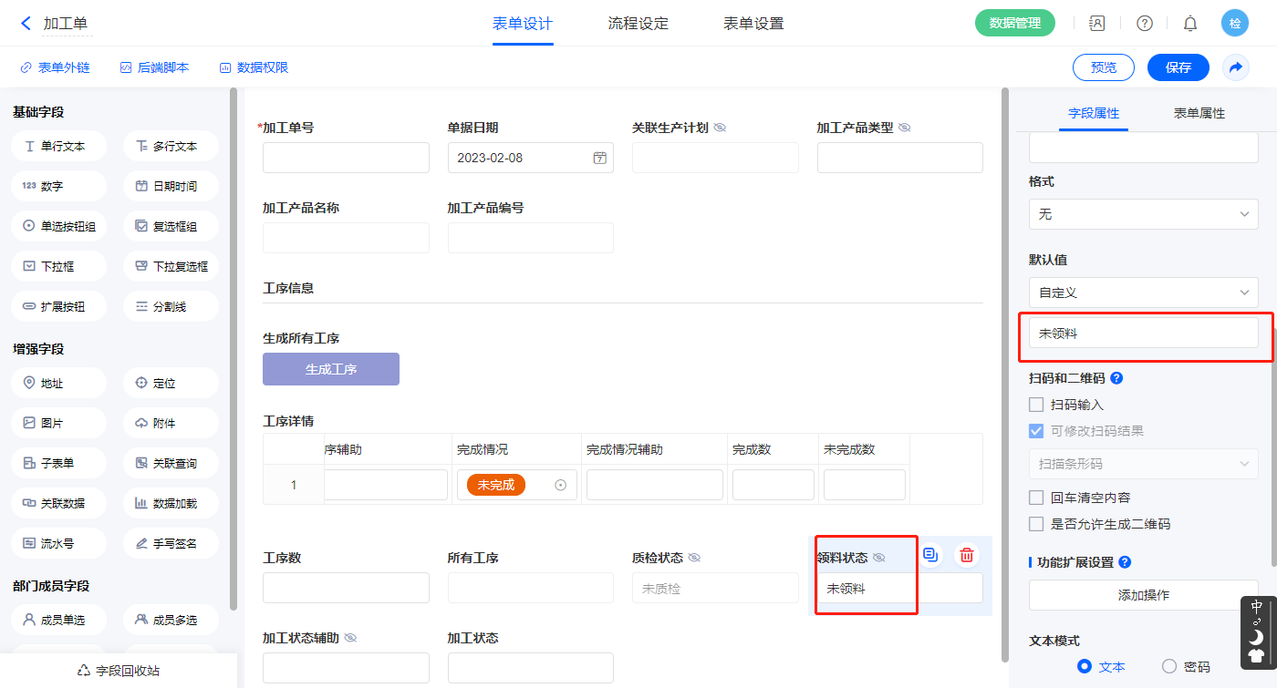This screenshot has height=688, width=1277.
Task: Click the 加工单号 input field
Action: (x=346, y=158)
